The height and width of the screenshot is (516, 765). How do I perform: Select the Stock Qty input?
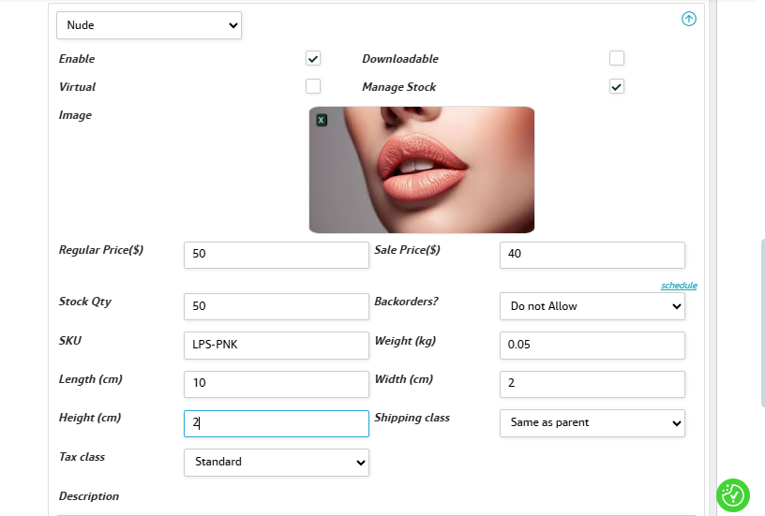pos(277,306)
